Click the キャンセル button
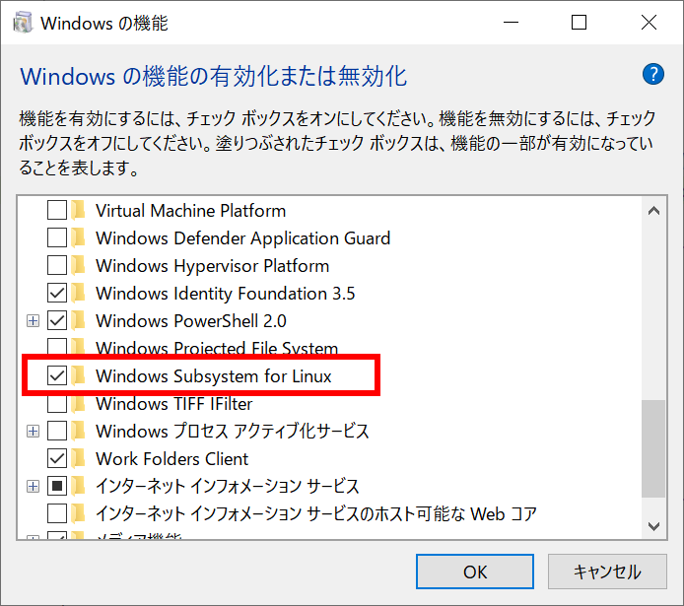This screenshot has width=684, height=606. click(x=607, y=572)
